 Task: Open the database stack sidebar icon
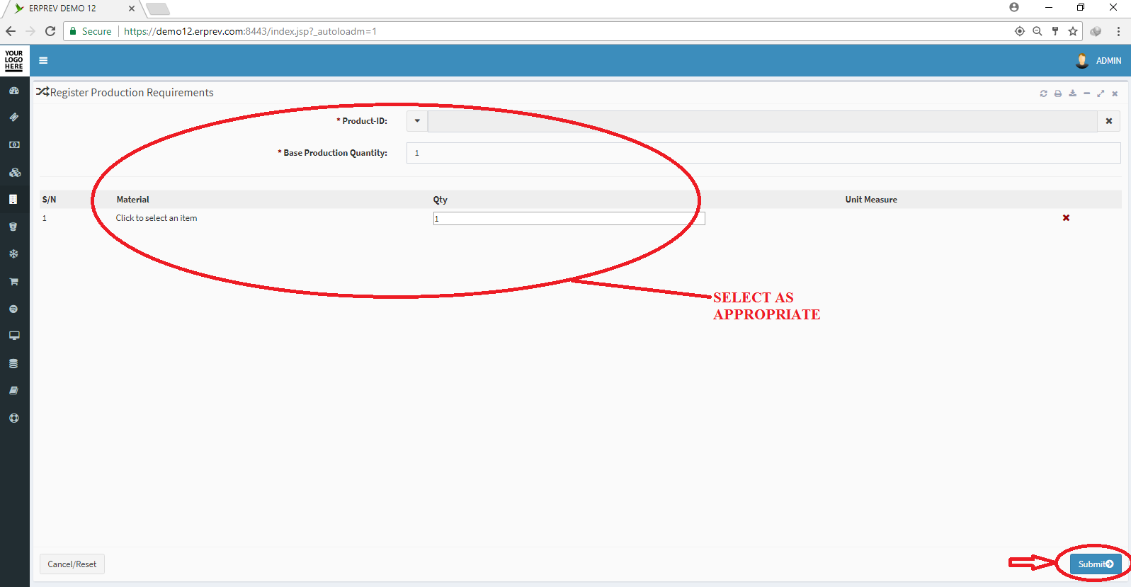[x=13, y=363]
